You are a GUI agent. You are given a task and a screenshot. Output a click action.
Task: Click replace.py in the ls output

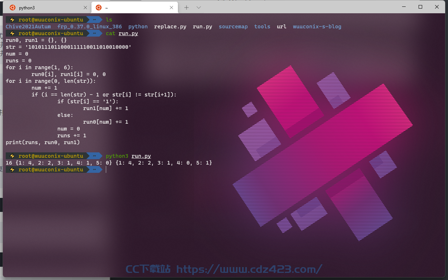[x=170, y=27]
